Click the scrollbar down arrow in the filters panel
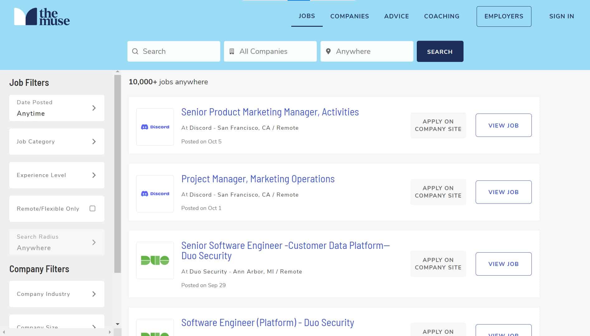590x336 pixels. [x=117, y=323]
